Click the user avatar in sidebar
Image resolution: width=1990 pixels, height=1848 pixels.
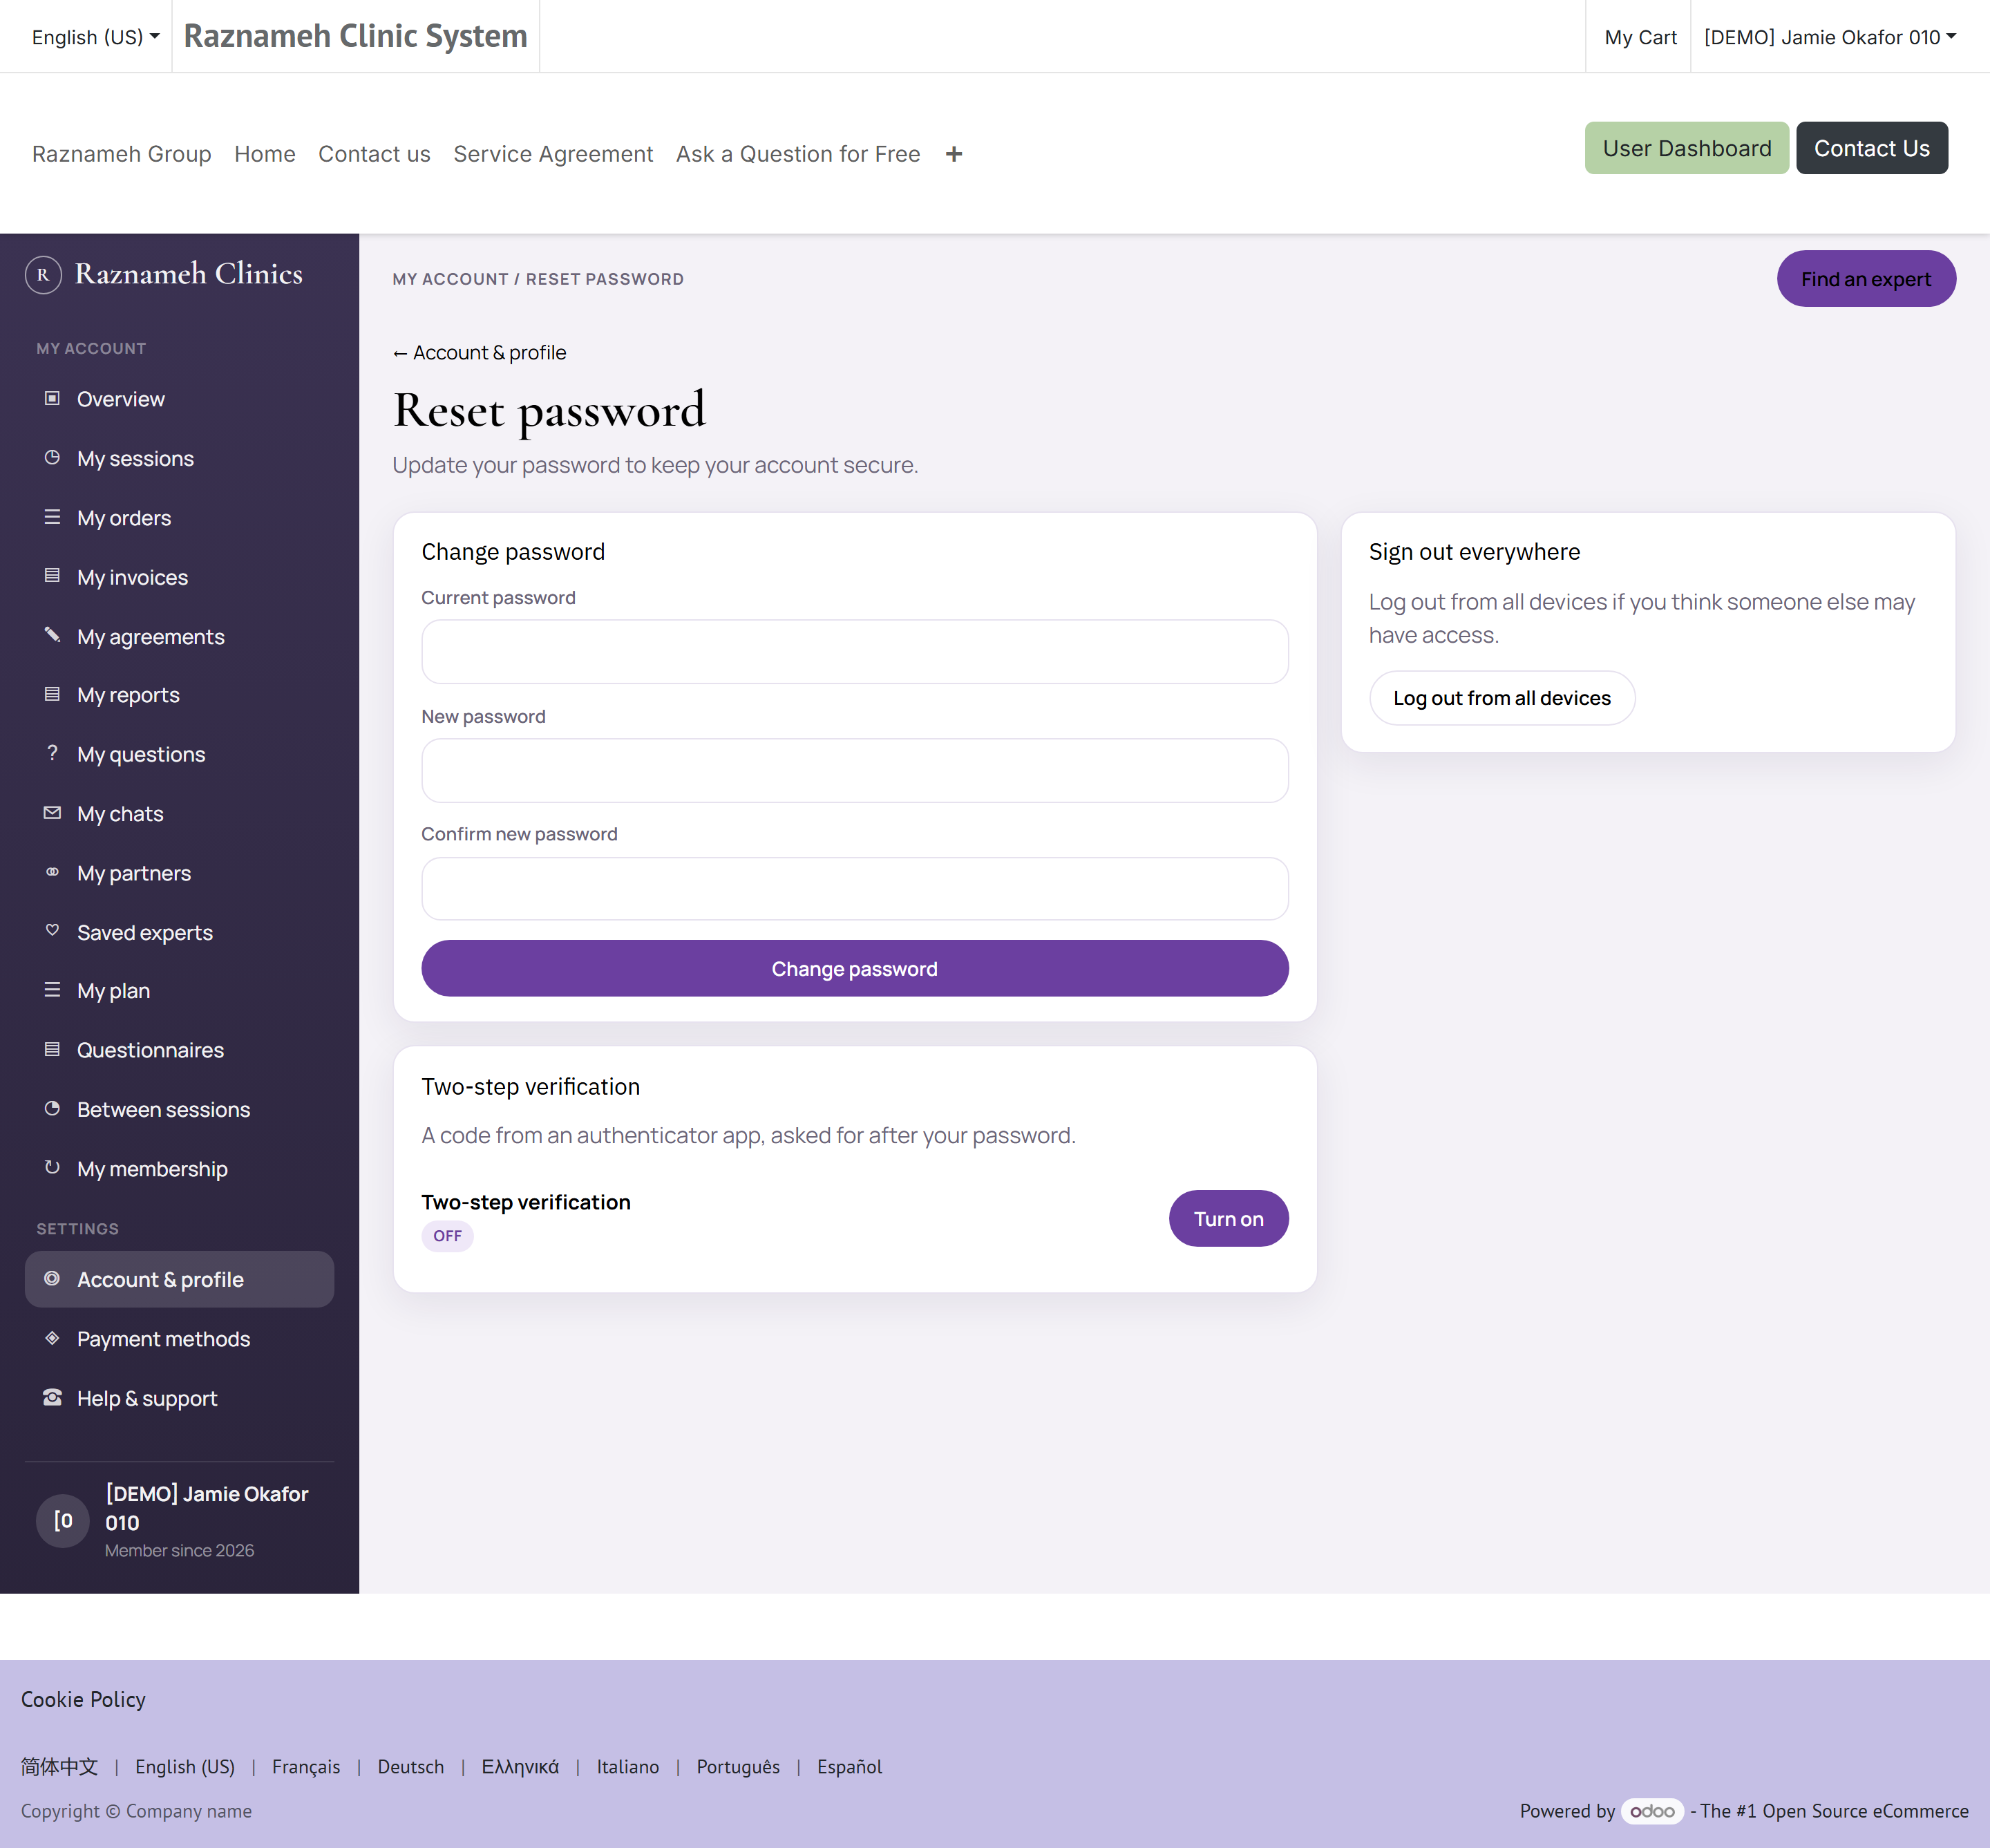click(x=63, y=1521)
